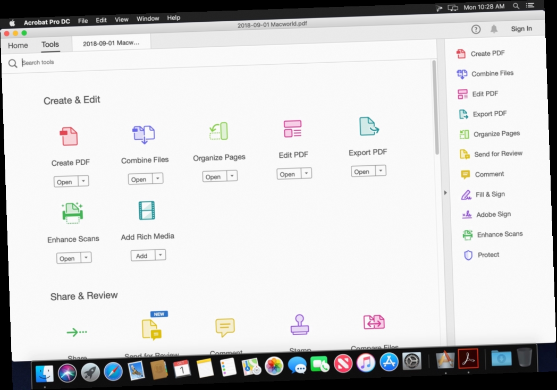Expand the dropdown arrow next to Add Rich Media

point(161,255)
